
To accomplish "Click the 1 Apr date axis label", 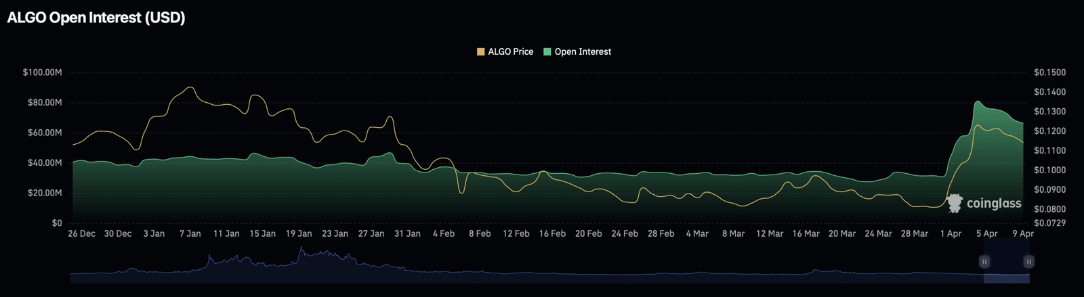I will [951, 233].
